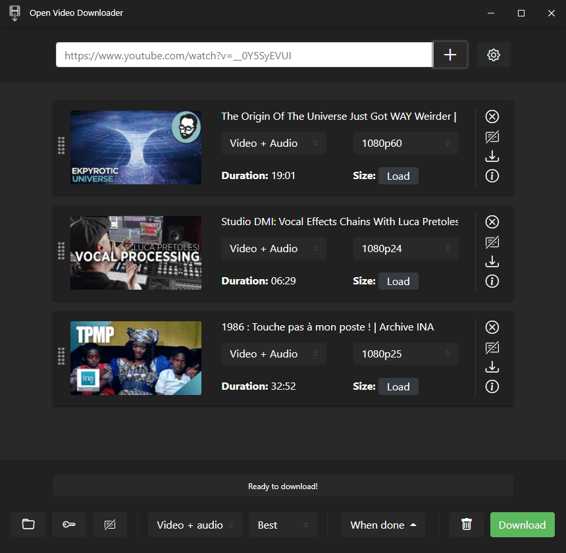Image resolution: width=566 pixels, height=553 pixels.
Task: Toggle subtitles for the Origin Of The Universe video
Action: click(x=492, y=136)
